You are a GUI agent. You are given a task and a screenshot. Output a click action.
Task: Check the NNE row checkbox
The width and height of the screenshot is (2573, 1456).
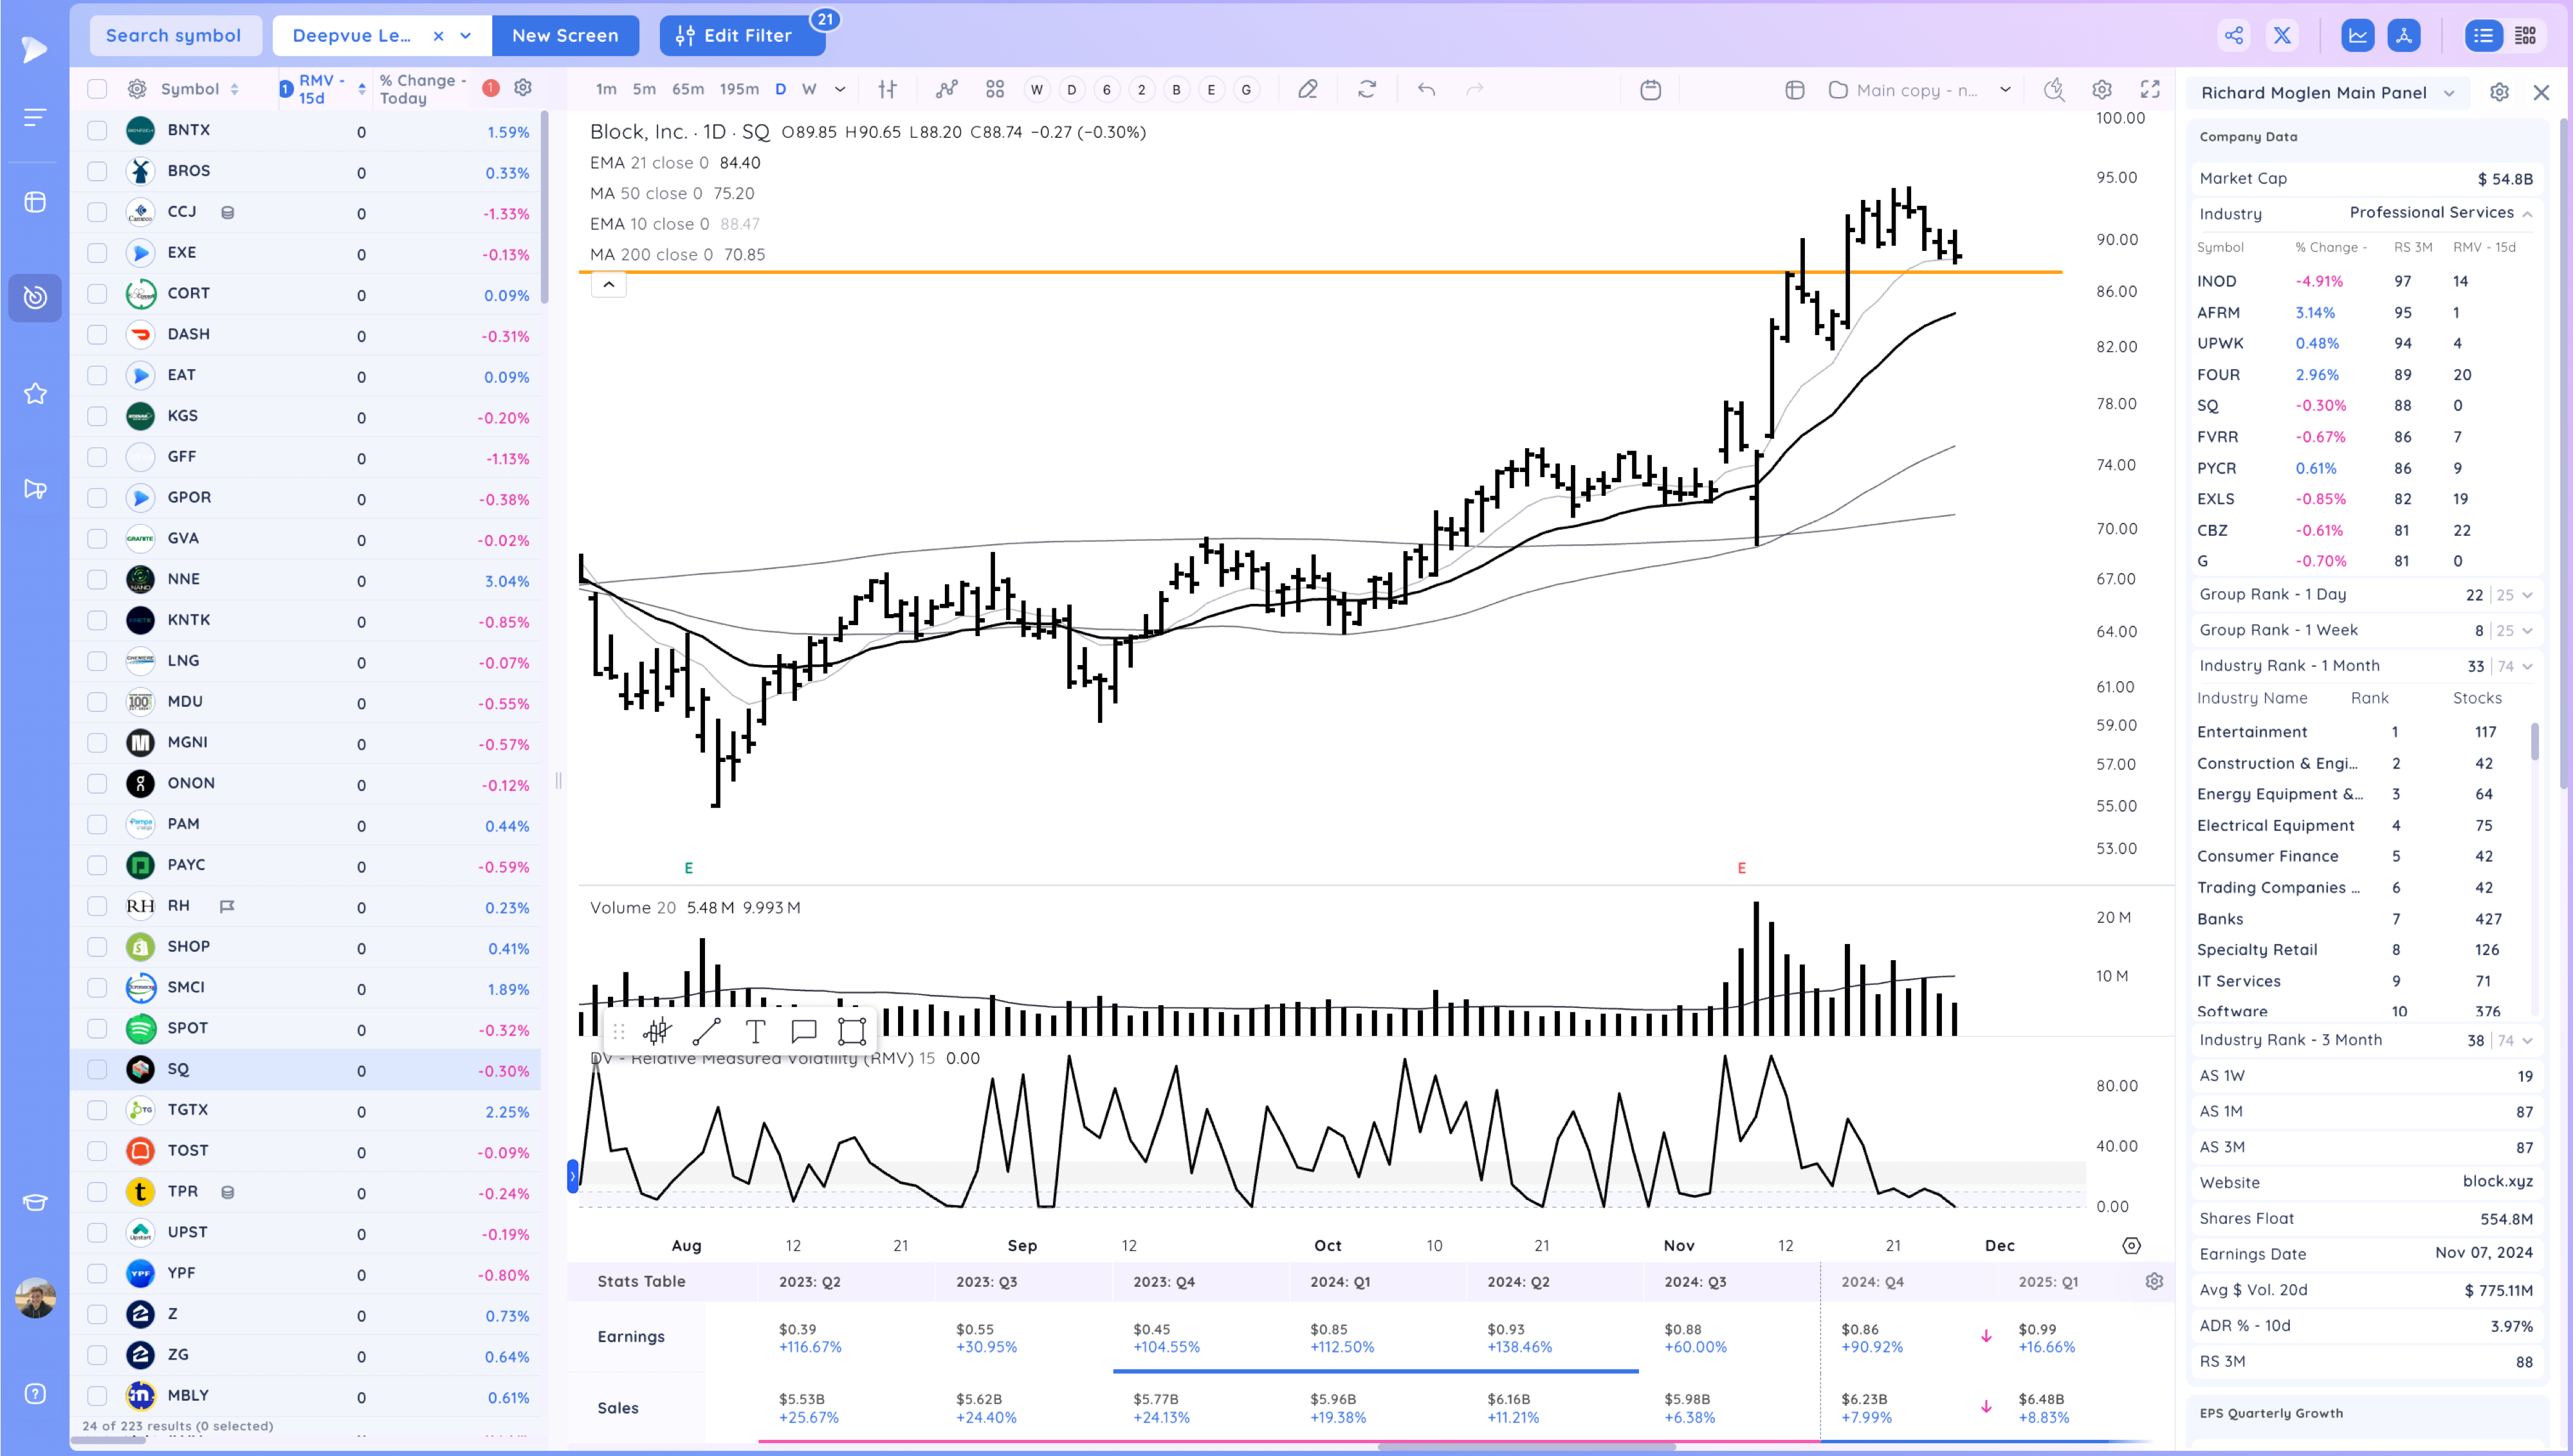97,579
